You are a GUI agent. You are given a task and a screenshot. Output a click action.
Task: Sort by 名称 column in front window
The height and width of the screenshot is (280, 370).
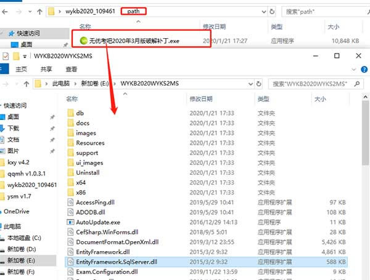click(x=72, y=99)
